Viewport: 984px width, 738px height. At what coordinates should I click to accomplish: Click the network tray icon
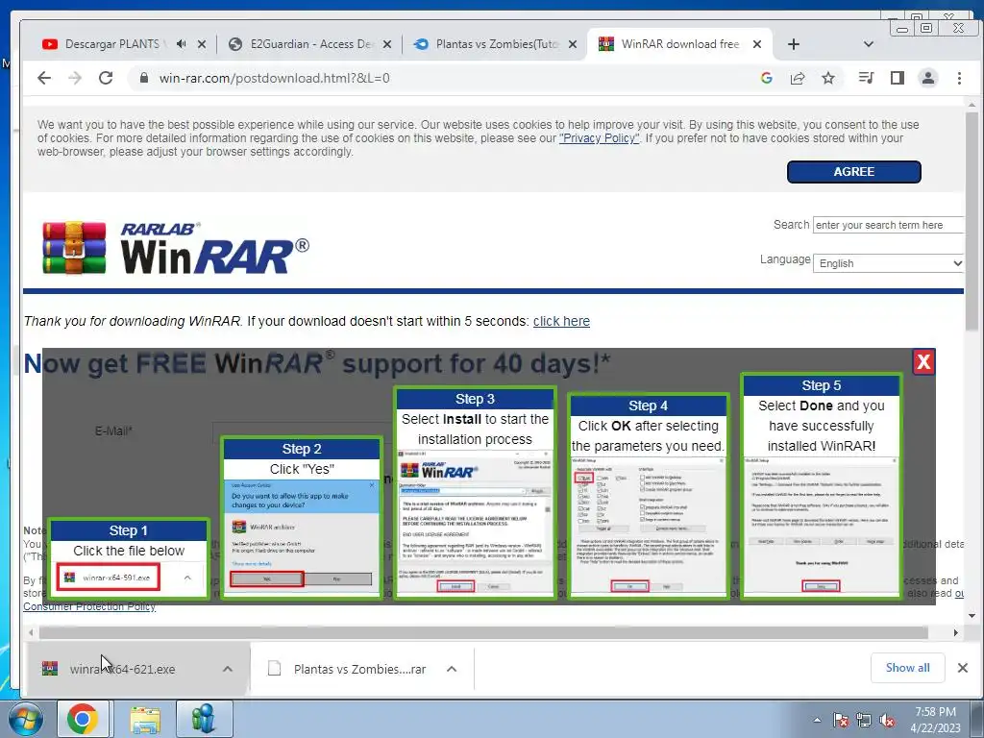pyautogui.click(x=864, y=720)
